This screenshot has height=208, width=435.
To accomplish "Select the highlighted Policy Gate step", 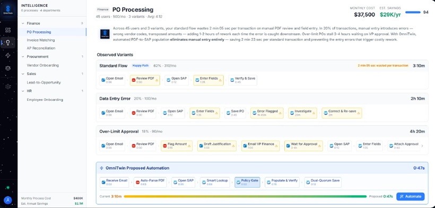I will coord(247,182).
